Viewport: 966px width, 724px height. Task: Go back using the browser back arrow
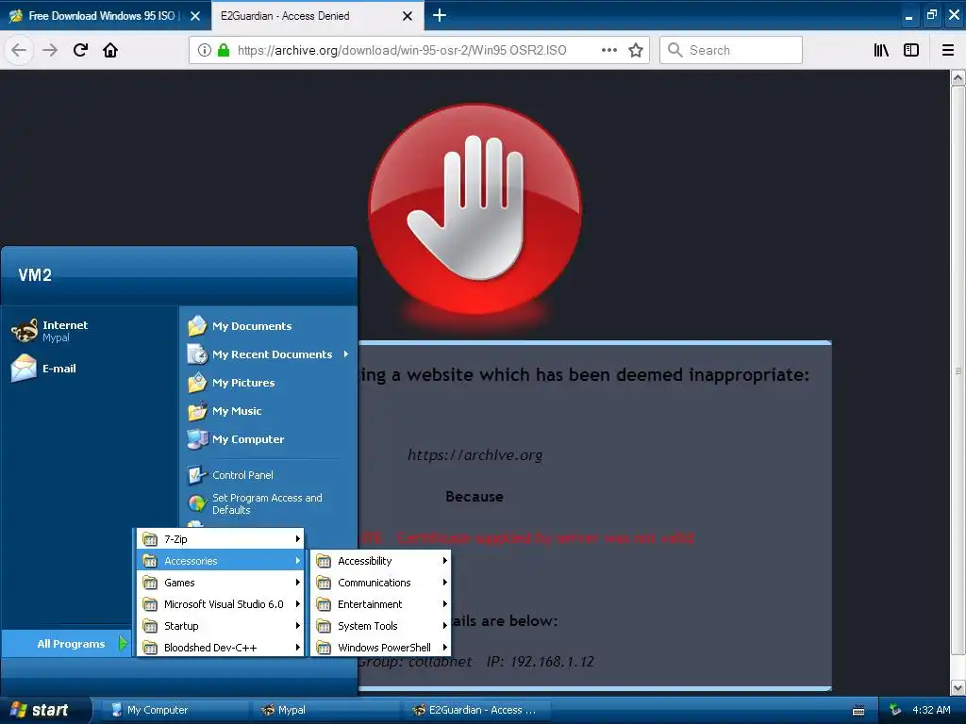coord(19,50)
